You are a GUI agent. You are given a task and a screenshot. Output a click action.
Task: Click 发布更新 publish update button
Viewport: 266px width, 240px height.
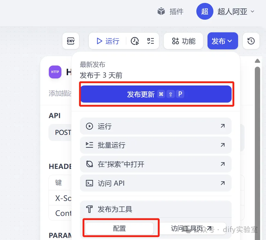(156, 94)
